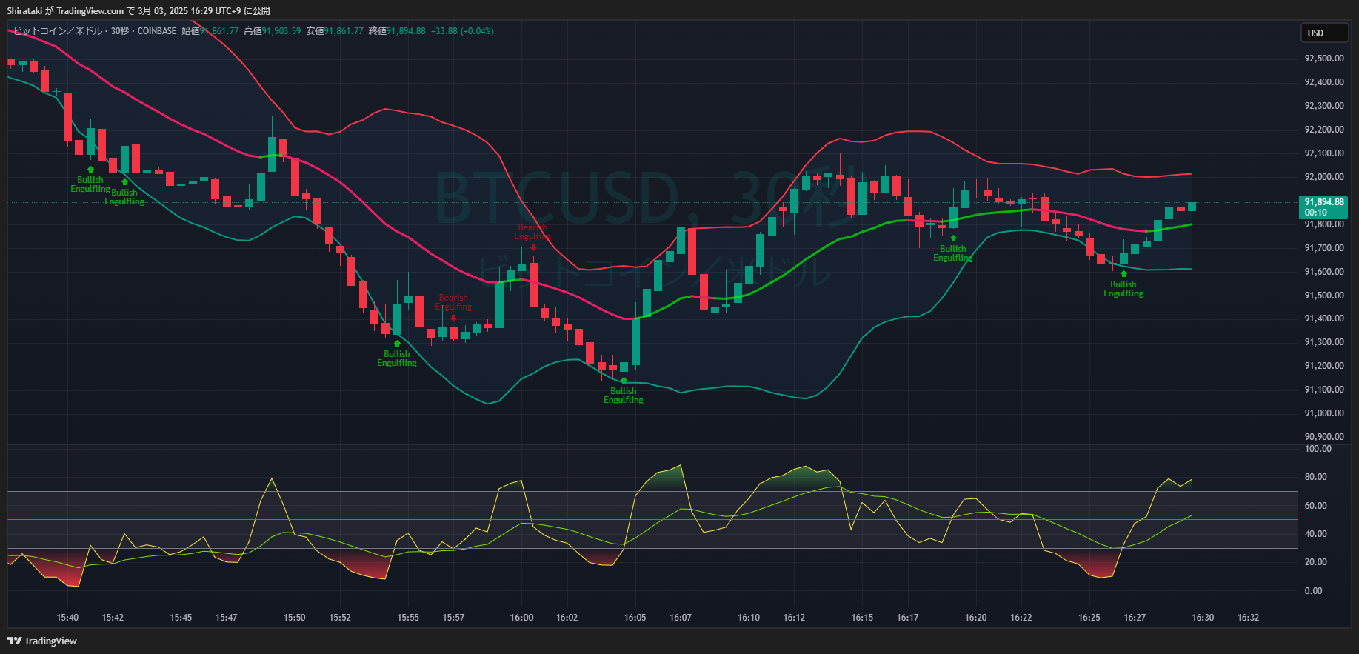The image size is (1359, 654).
Task: Click the TradingView logo at the bottom left
Action: 42,641
